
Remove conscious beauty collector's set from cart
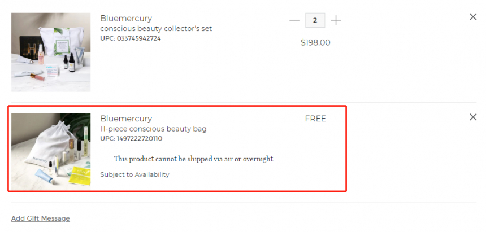tap(473, 17)
